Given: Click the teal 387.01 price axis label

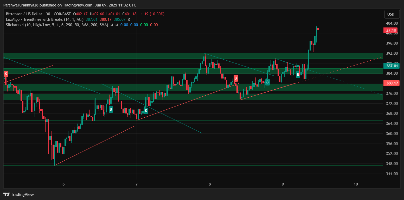Looking at the screenshot, I should pyautogui.click(x=392, y=66).
